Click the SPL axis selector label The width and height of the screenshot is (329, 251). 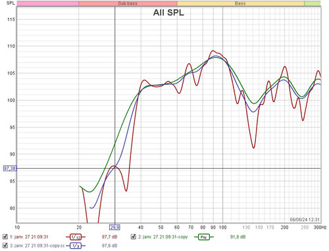[11, 3]
